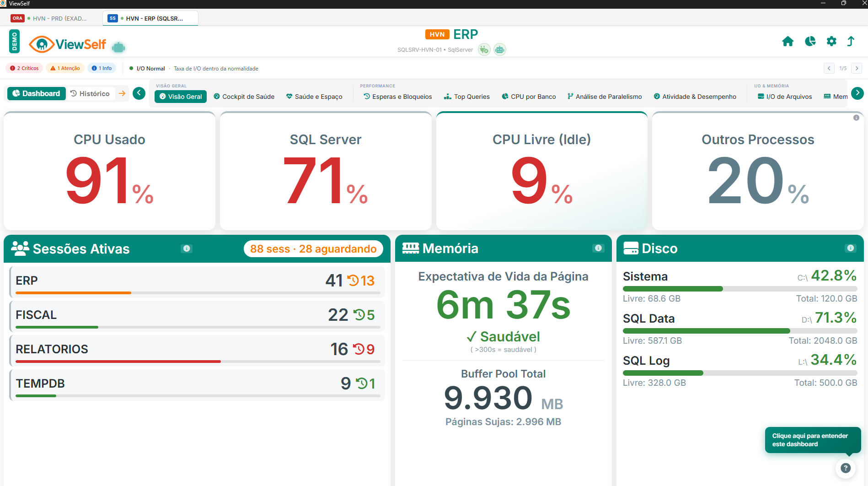Click the green robot icon under ERP title
Screen dimensions: 868x486
[500, 49]
